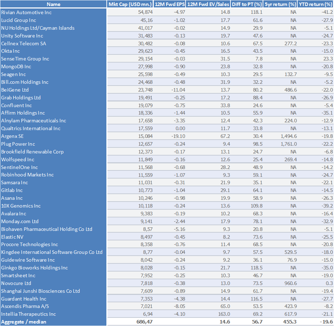334x326 pixels.
Task: Select the Wolfspeed Inc name cell
Action: [18, 159]
